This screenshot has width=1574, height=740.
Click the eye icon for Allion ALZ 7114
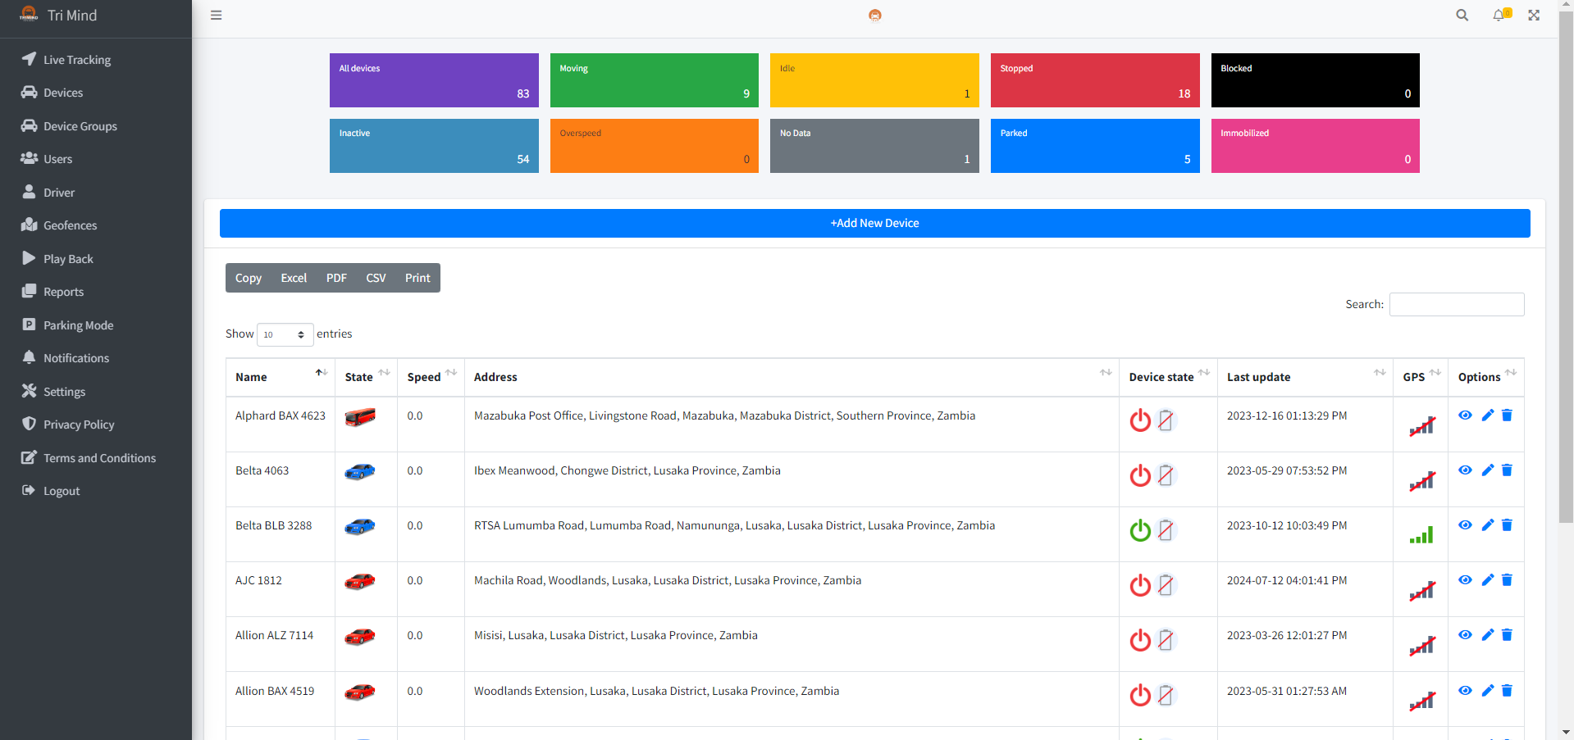coord(1466,634)
